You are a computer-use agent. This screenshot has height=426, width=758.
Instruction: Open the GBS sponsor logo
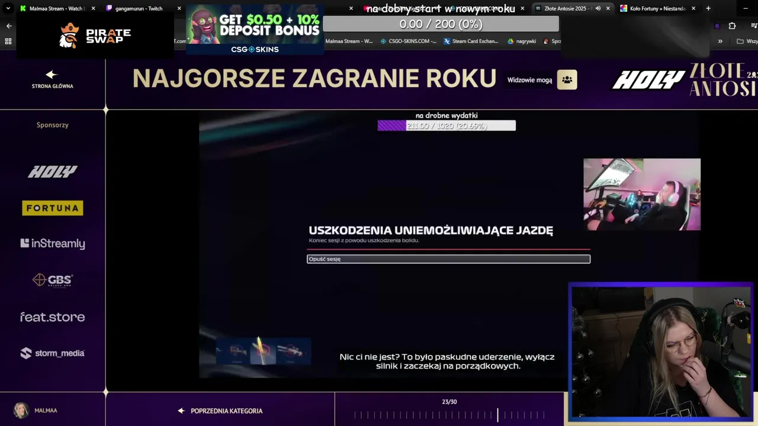pyautogui.click(x=53, y=280)
